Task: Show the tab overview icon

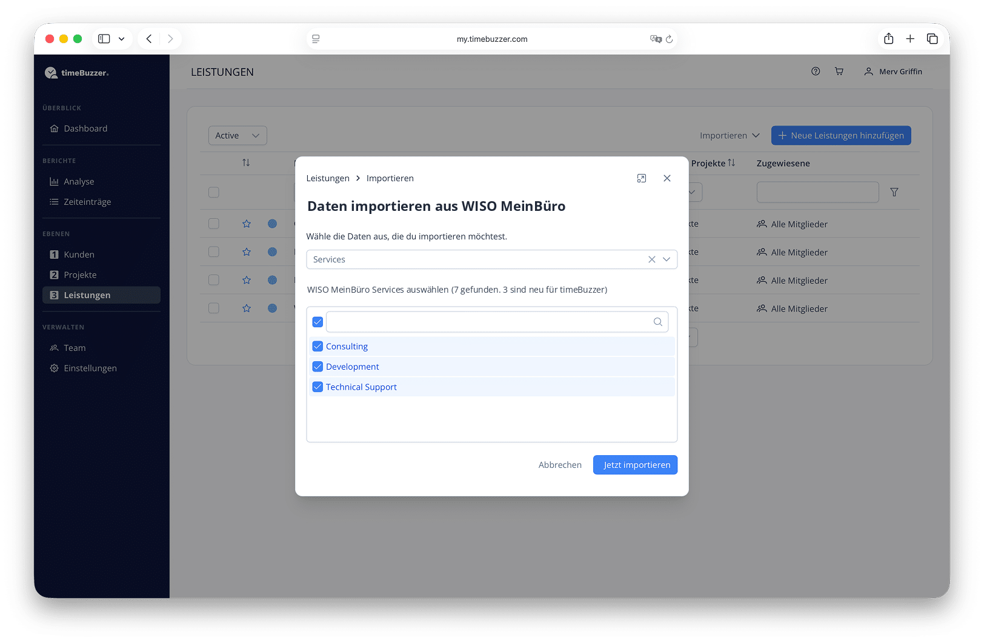Action: (x=932, y=39)
